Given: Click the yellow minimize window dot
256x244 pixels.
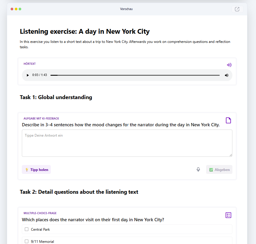Looking at the screenshot, I should click(x=16, y=9).
